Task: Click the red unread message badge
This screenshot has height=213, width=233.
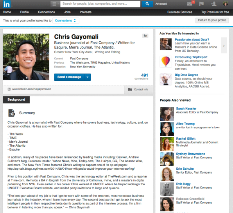Action: (x=193, y=2)
